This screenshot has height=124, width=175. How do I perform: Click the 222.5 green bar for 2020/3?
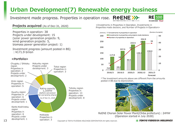(x=133, y=57)
